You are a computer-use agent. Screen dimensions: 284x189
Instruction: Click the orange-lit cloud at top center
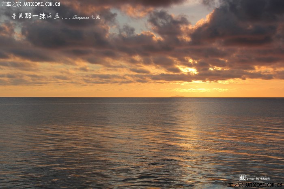click(x=138, y=9)
